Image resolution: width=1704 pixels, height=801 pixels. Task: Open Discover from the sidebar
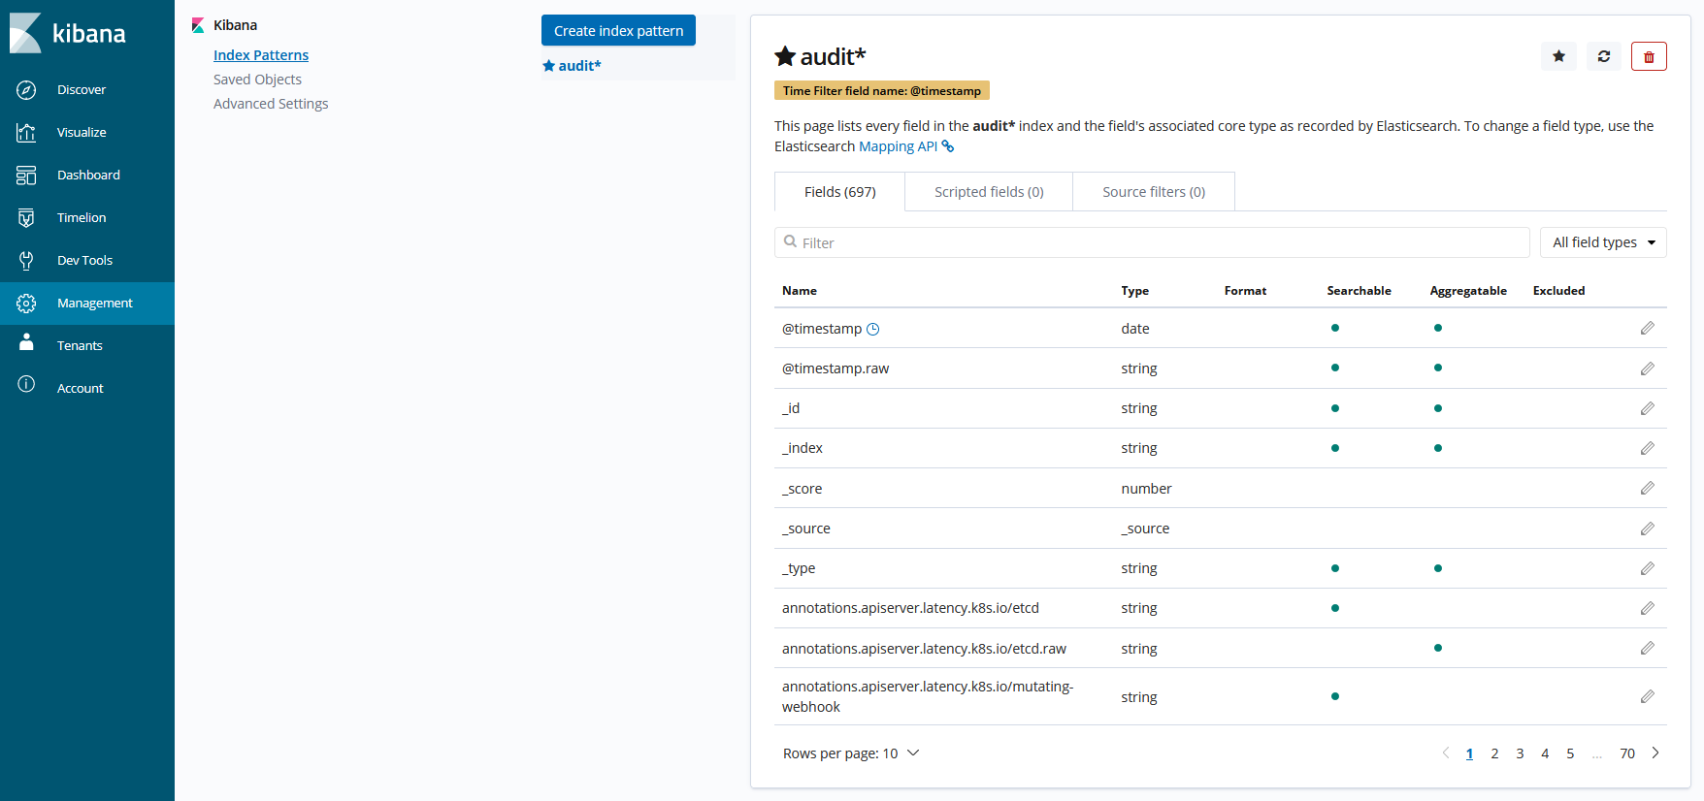[x=81, y=90]
